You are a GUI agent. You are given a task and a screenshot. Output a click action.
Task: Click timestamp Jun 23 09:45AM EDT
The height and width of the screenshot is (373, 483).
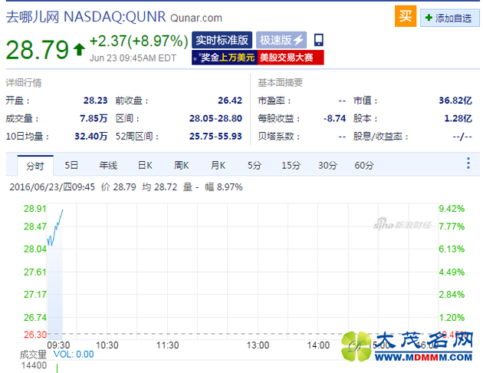133,58
